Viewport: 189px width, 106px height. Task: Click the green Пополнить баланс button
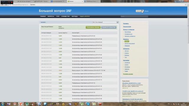point(93,27)
